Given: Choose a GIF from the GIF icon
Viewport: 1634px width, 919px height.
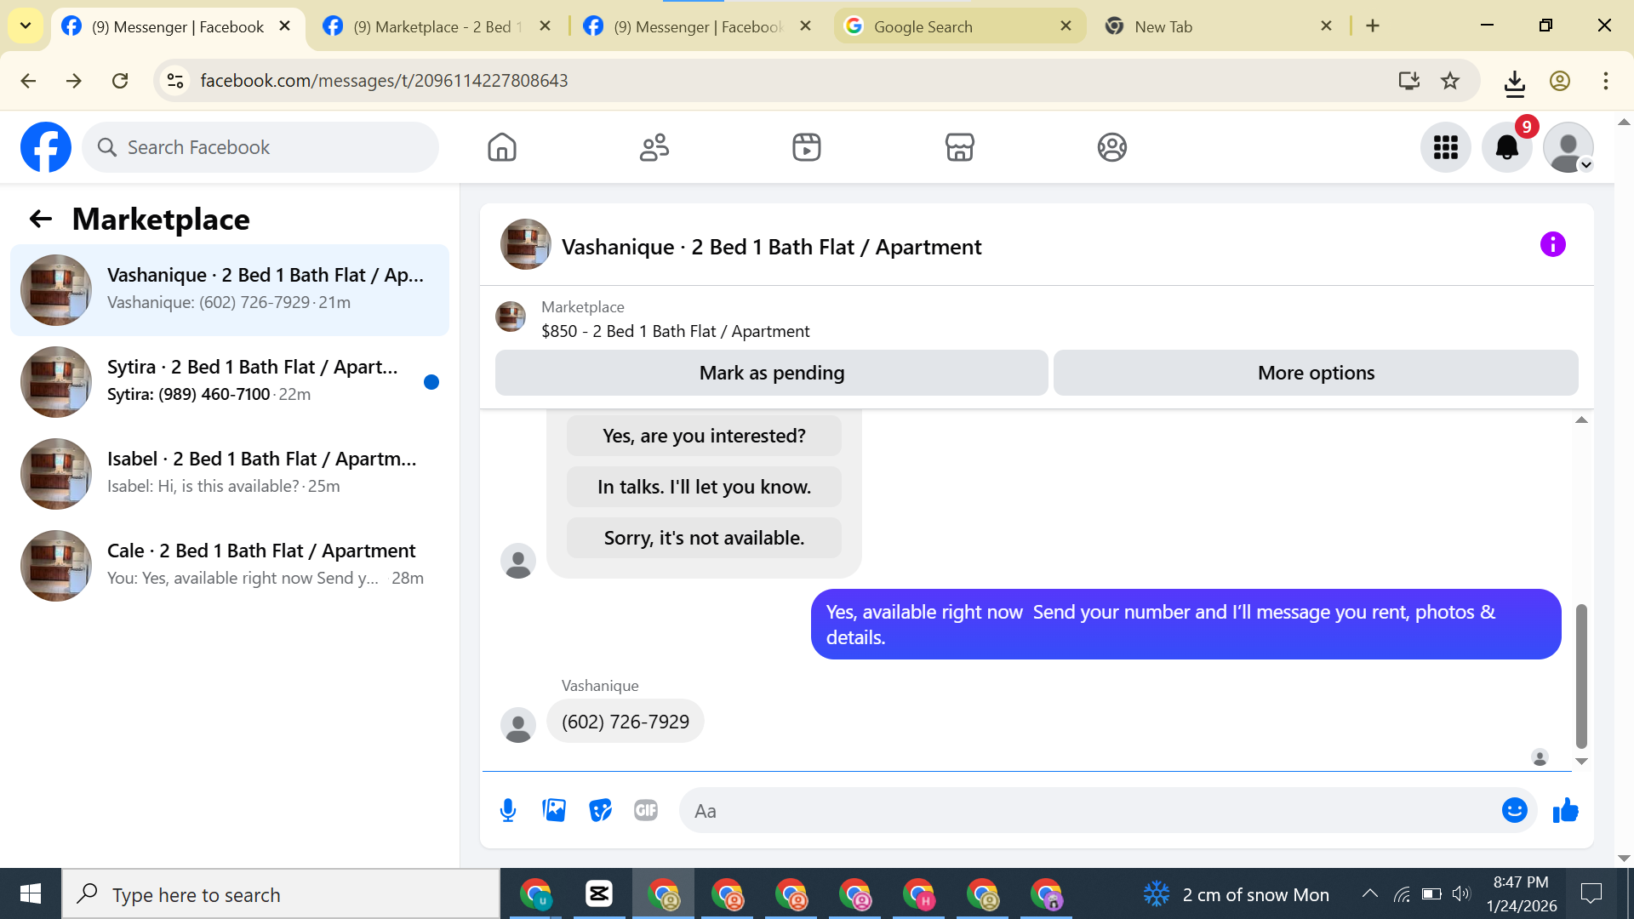Looking at the screenshot, I should tap(646, 810).
